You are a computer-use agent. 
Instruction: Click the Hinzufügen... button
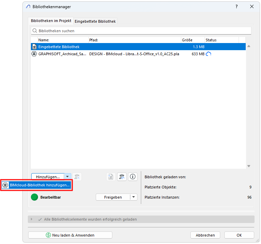pyautogui.click(x=48, y=177)
